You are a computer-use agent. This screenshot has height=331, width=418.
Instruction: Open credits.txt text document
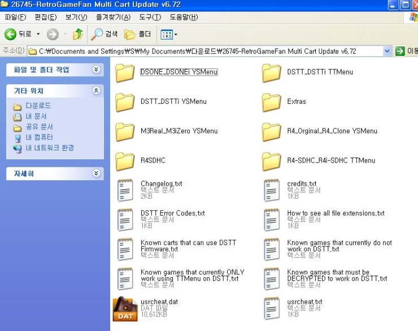(272, 190)
